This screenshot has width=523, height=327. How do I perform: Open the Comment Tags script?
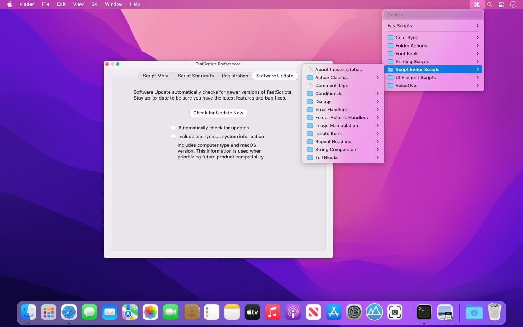coord(331,85)
